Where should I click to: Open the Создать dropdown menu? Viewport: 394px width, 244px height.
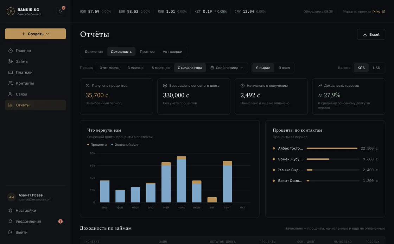(36, 34)
